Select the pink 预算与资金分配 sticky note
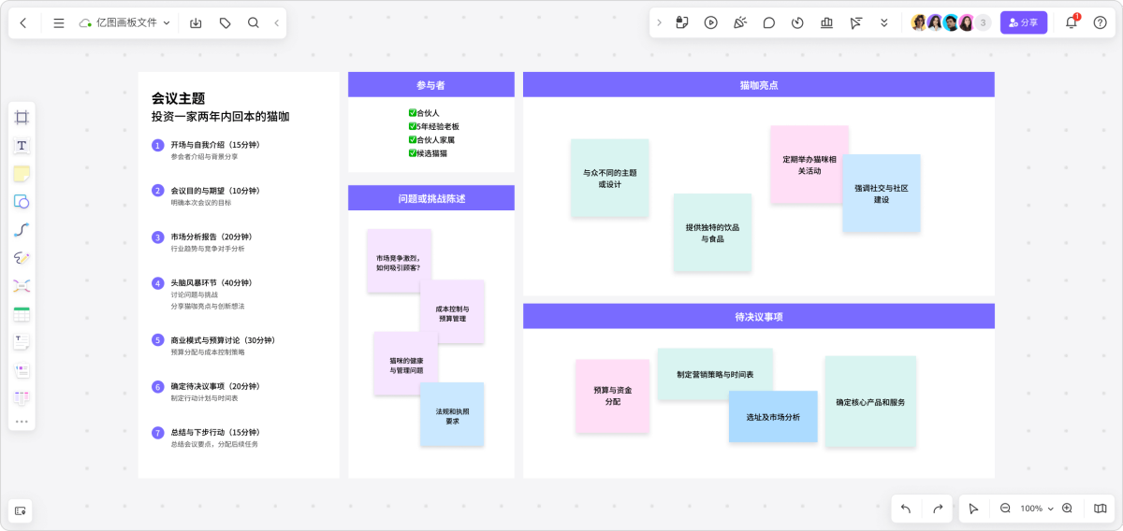This screenshot has height=531, width=1123. [612, 395]
